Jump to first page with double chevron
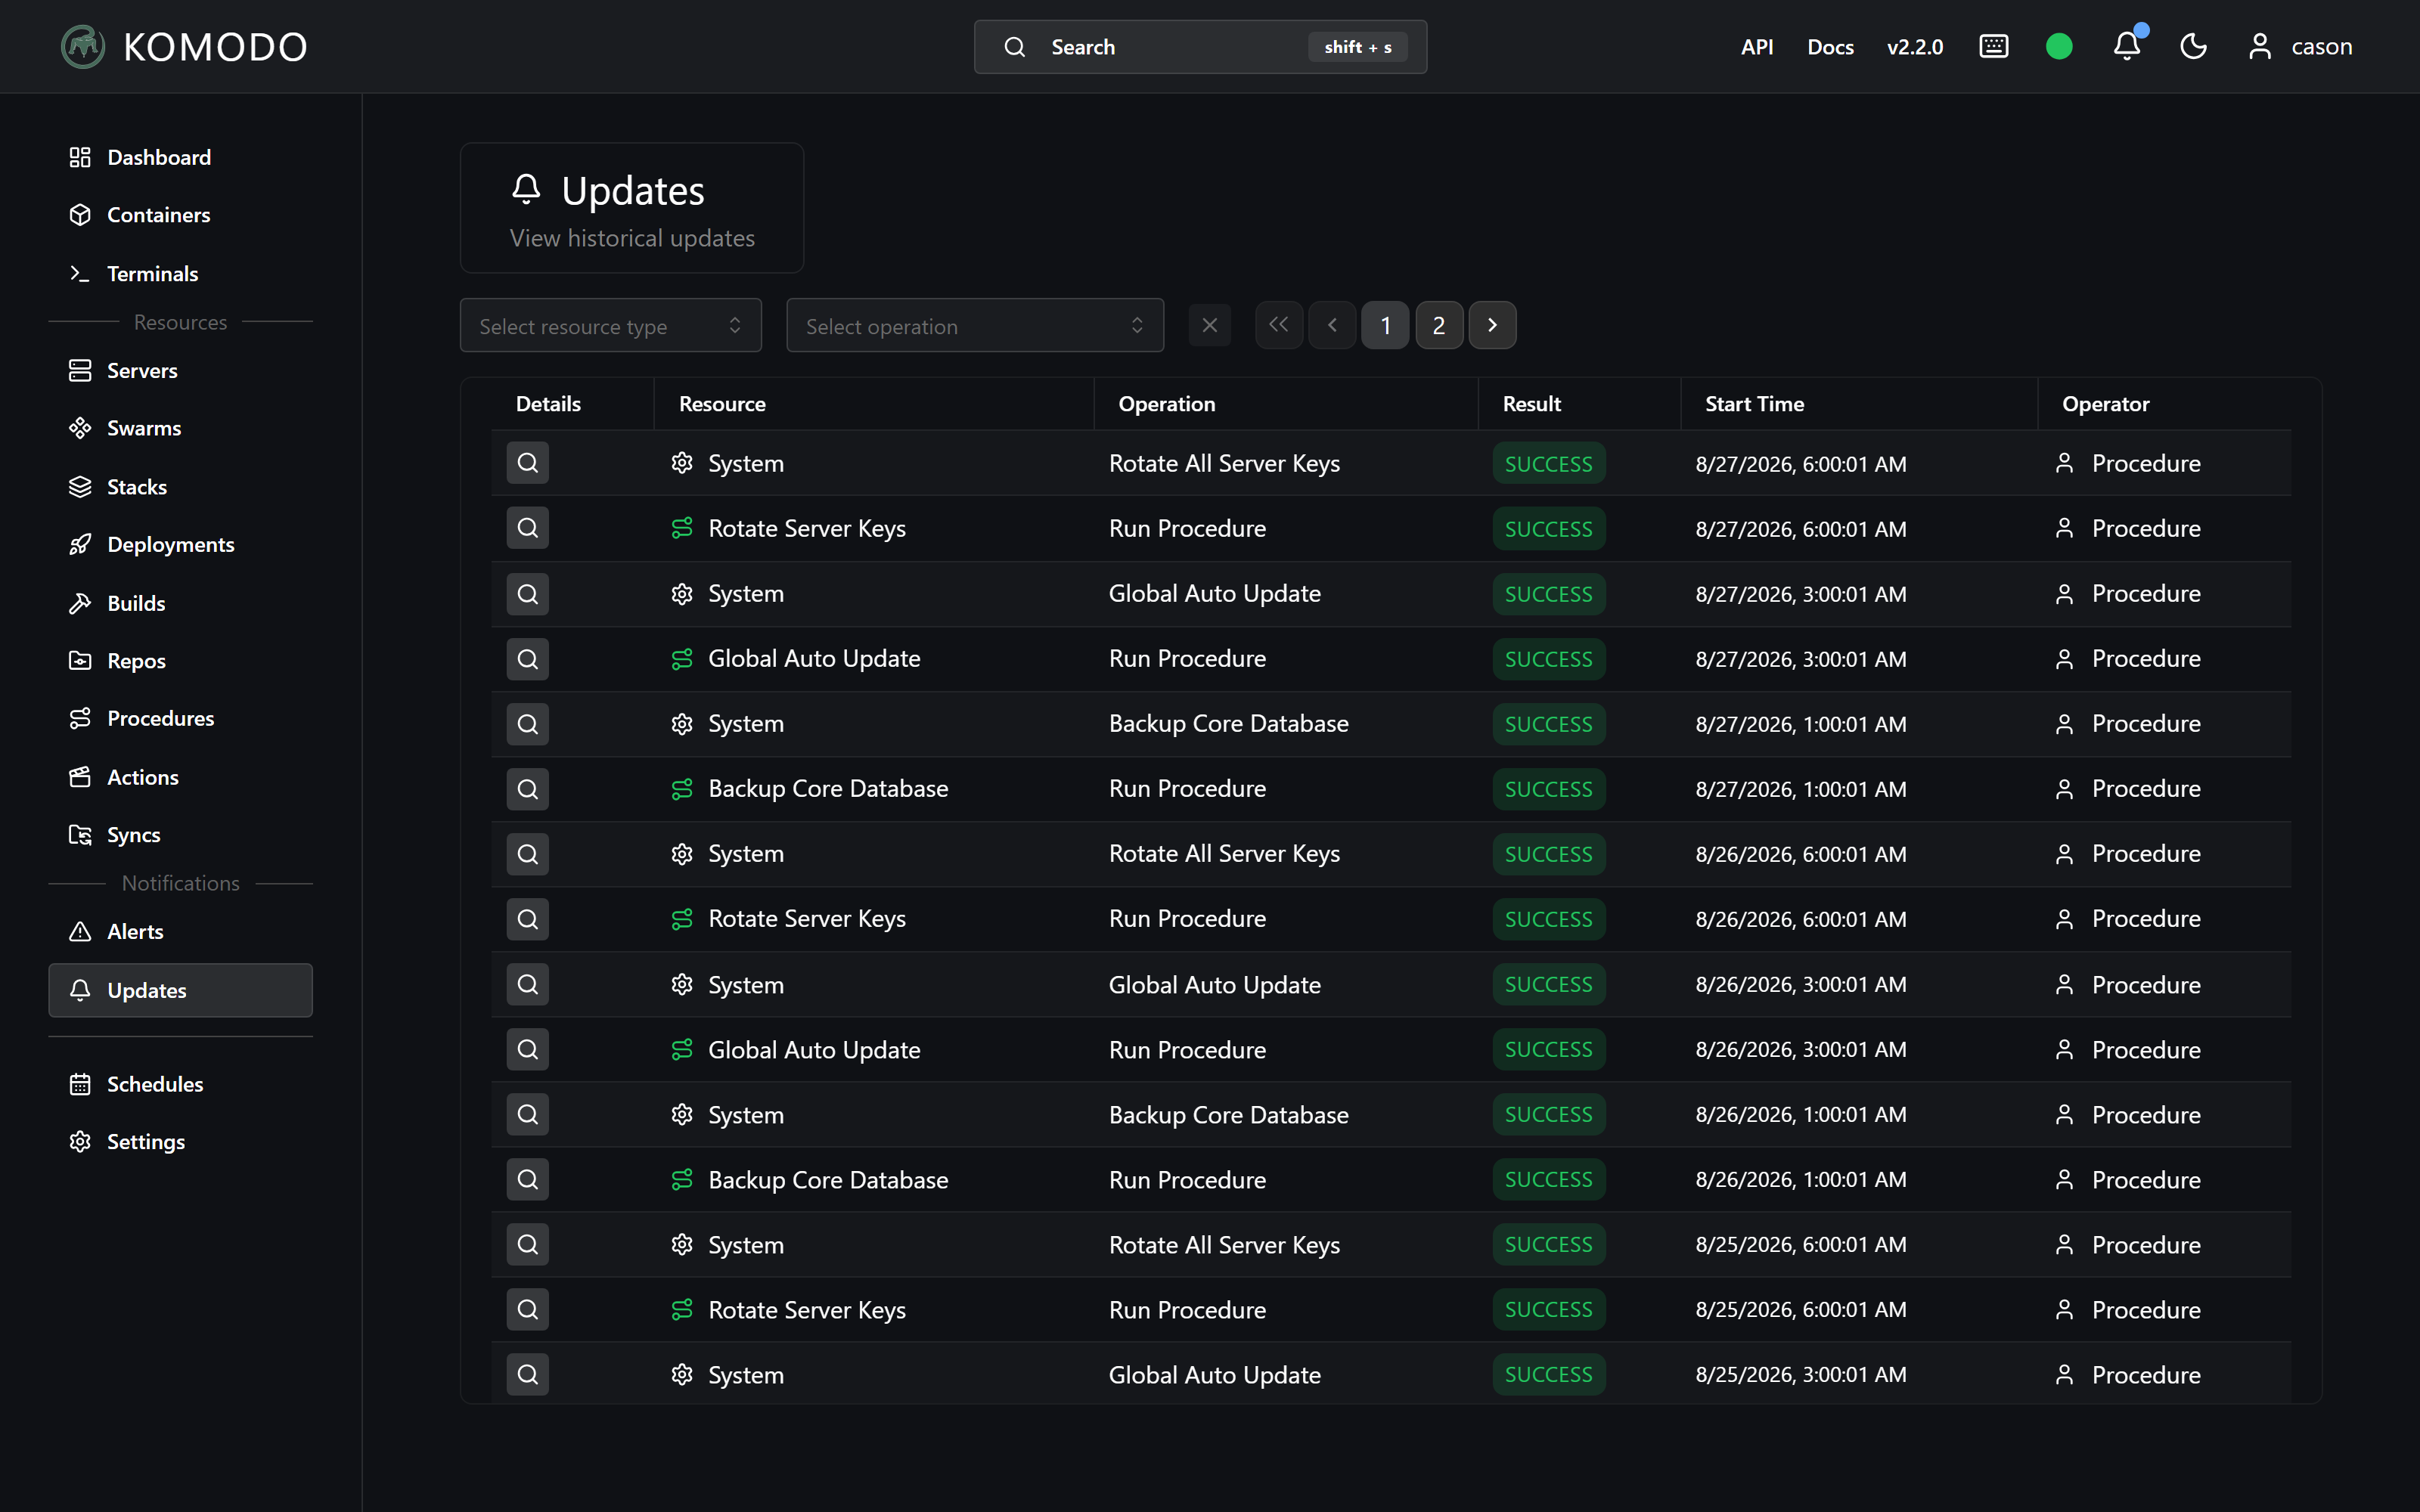This screenshot has width=2420, height=1512. click(1279, 325)
